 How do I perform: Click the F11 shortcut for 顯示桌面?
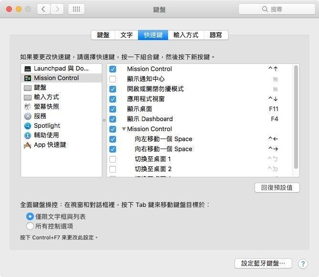click(x=274, y=109)
